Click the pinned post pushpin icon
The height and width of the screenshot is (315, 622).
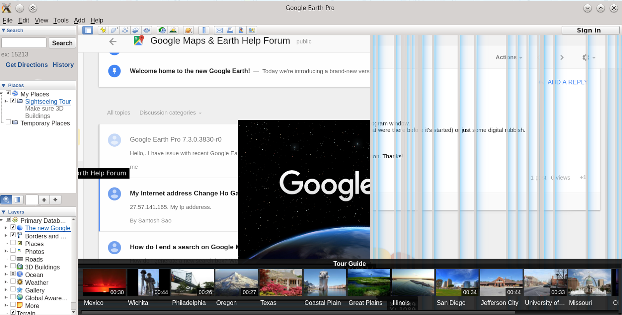click(x=114, y=71)
